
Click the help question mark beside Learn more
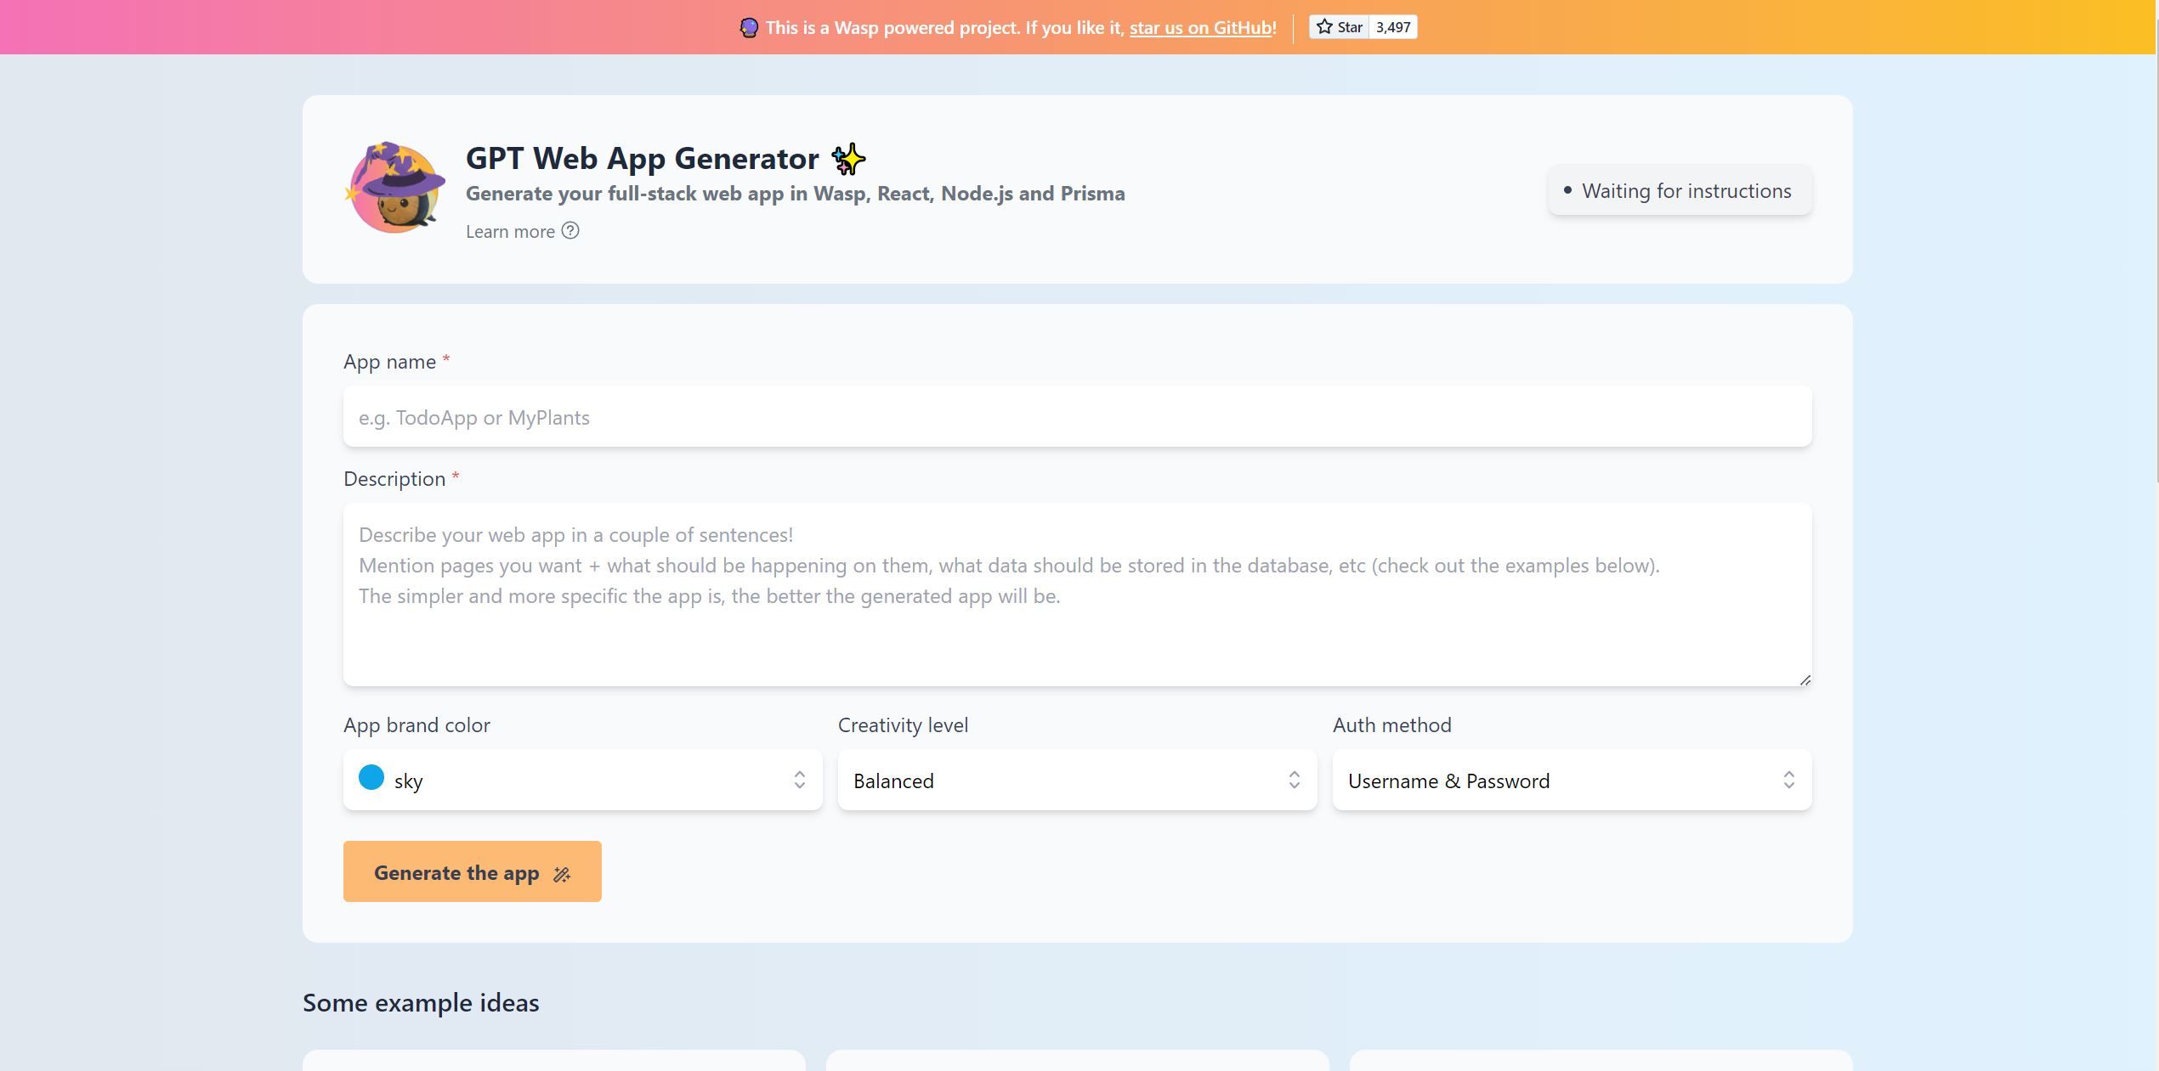(570, 230)
